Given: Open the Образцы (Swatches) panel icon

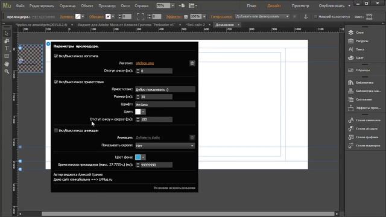Looking at the screenshot, I should (x=351, y=70).
